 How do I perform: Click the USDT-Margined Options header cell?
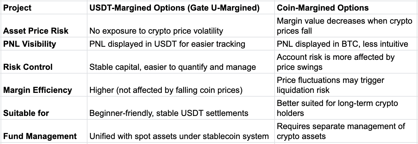click(x=181, y=7)
